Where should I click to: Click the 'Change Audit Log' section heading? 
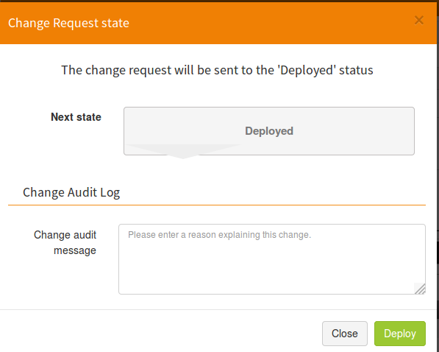pos(71,192)
